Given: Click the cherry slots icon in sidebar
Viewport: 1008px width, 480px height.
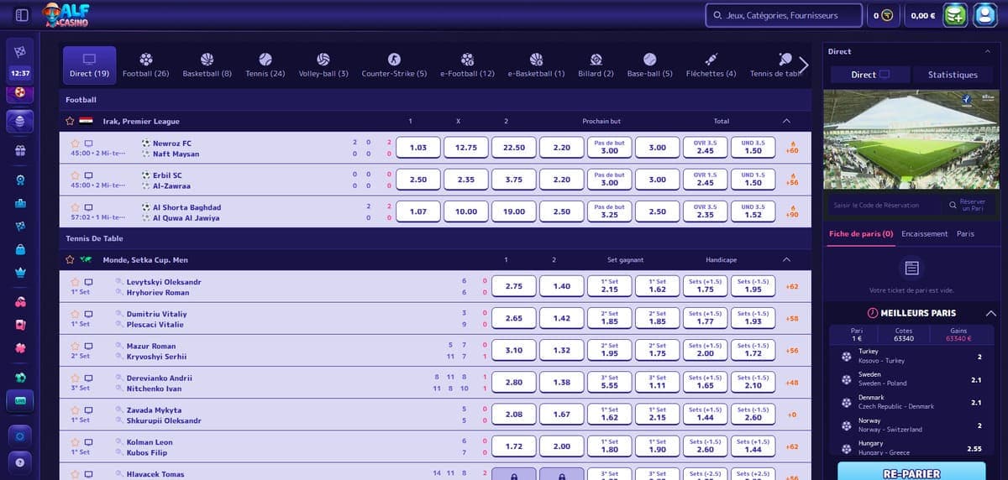Looking at the screenshot, I should coord(20,301).
